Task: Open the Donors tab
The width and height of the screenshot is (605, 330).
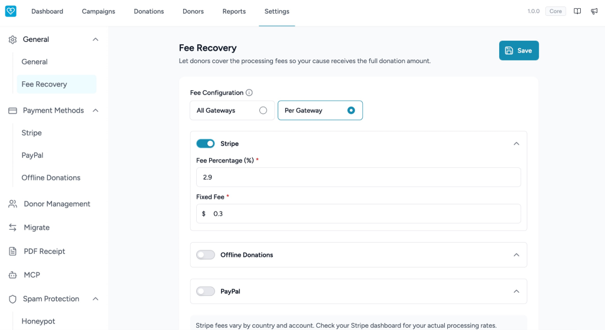Action: pos(193,12)
